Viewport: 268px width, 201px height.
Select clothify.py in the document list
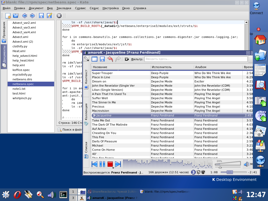(x=31, y=46)
